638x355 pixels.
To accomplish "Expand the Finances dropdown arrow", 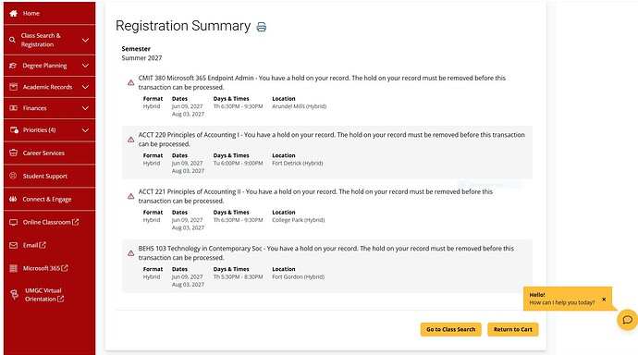I will (x=85, y=108).
